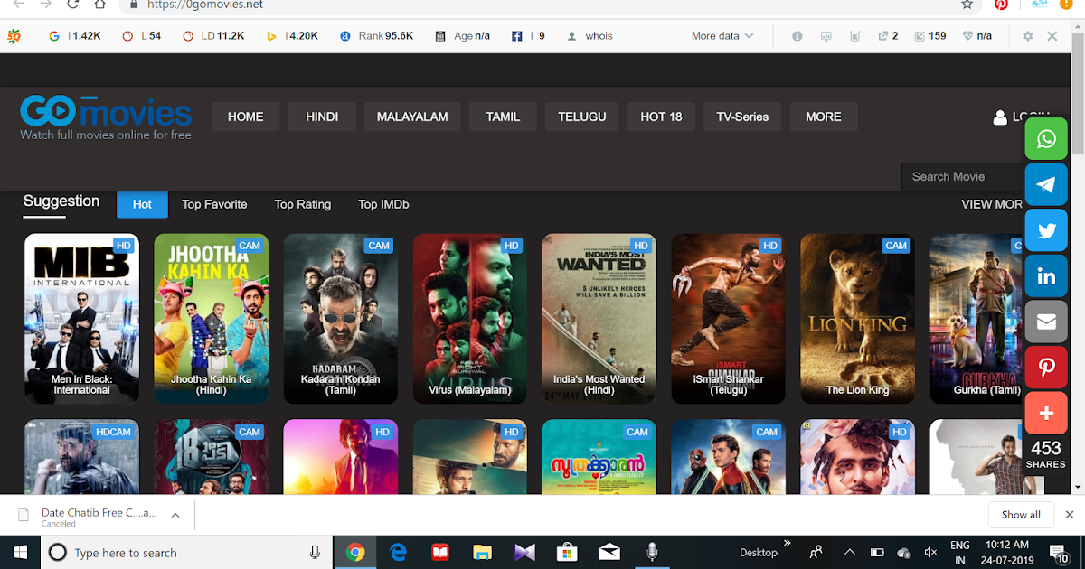Switch to Top IMDb tab
This screenshot has height=569, width=1085.
point(383,204)
